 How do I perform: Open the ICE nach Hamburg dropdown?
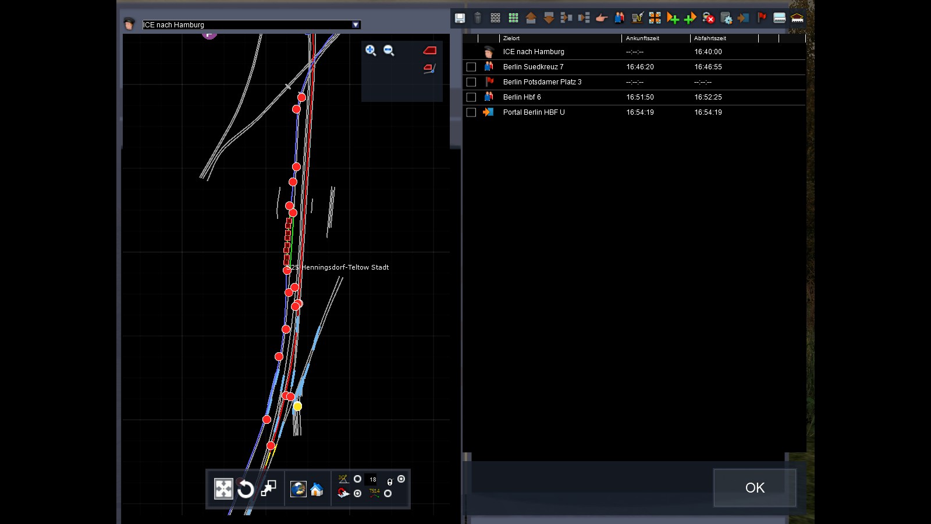[x=356, y=24]
